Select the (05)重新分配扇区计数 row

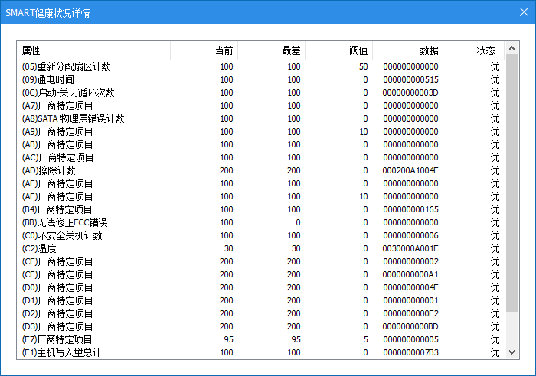(67, 67)
